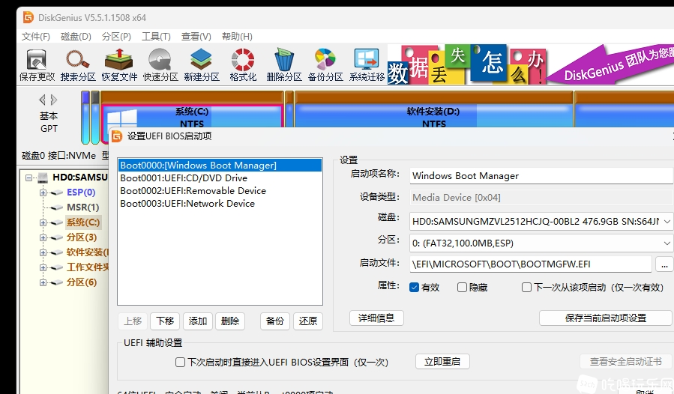674x394 pixels.
Task: Open the 文件(F) menu
Action: click(x=36, y=37)
